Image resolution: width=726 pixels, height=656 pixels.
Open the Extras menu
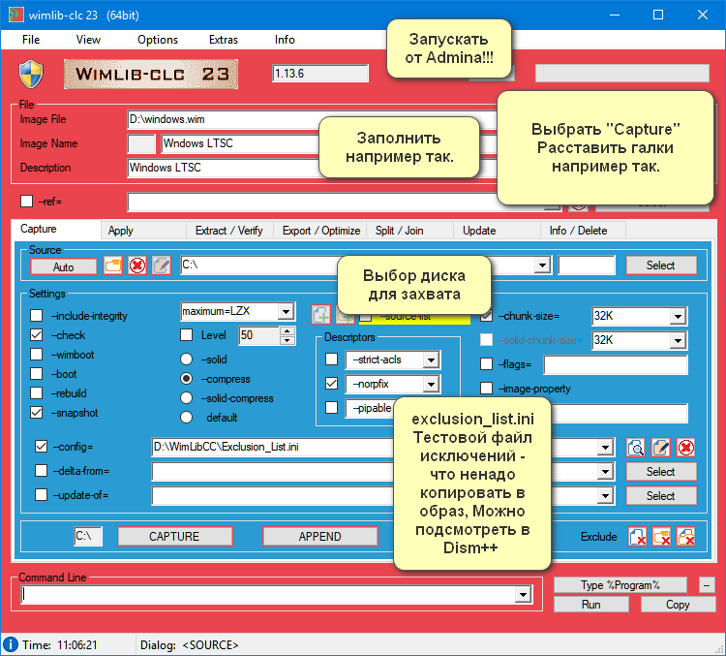(224, 40)
